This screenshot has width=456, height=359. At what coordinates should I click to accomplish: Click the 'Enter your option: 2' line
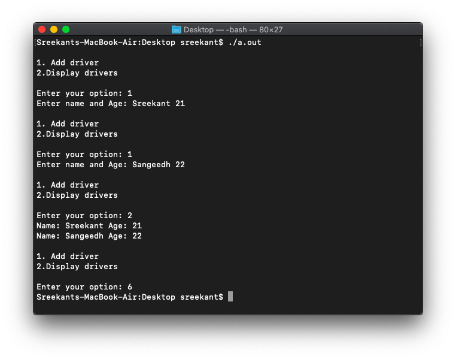tap(84, 215)
